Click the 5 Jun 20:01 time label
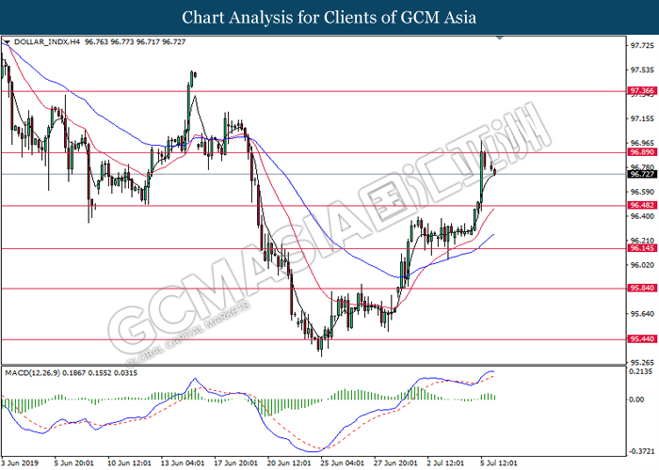The height and width of the screenshot is (470, 659). tap(74, 462)
